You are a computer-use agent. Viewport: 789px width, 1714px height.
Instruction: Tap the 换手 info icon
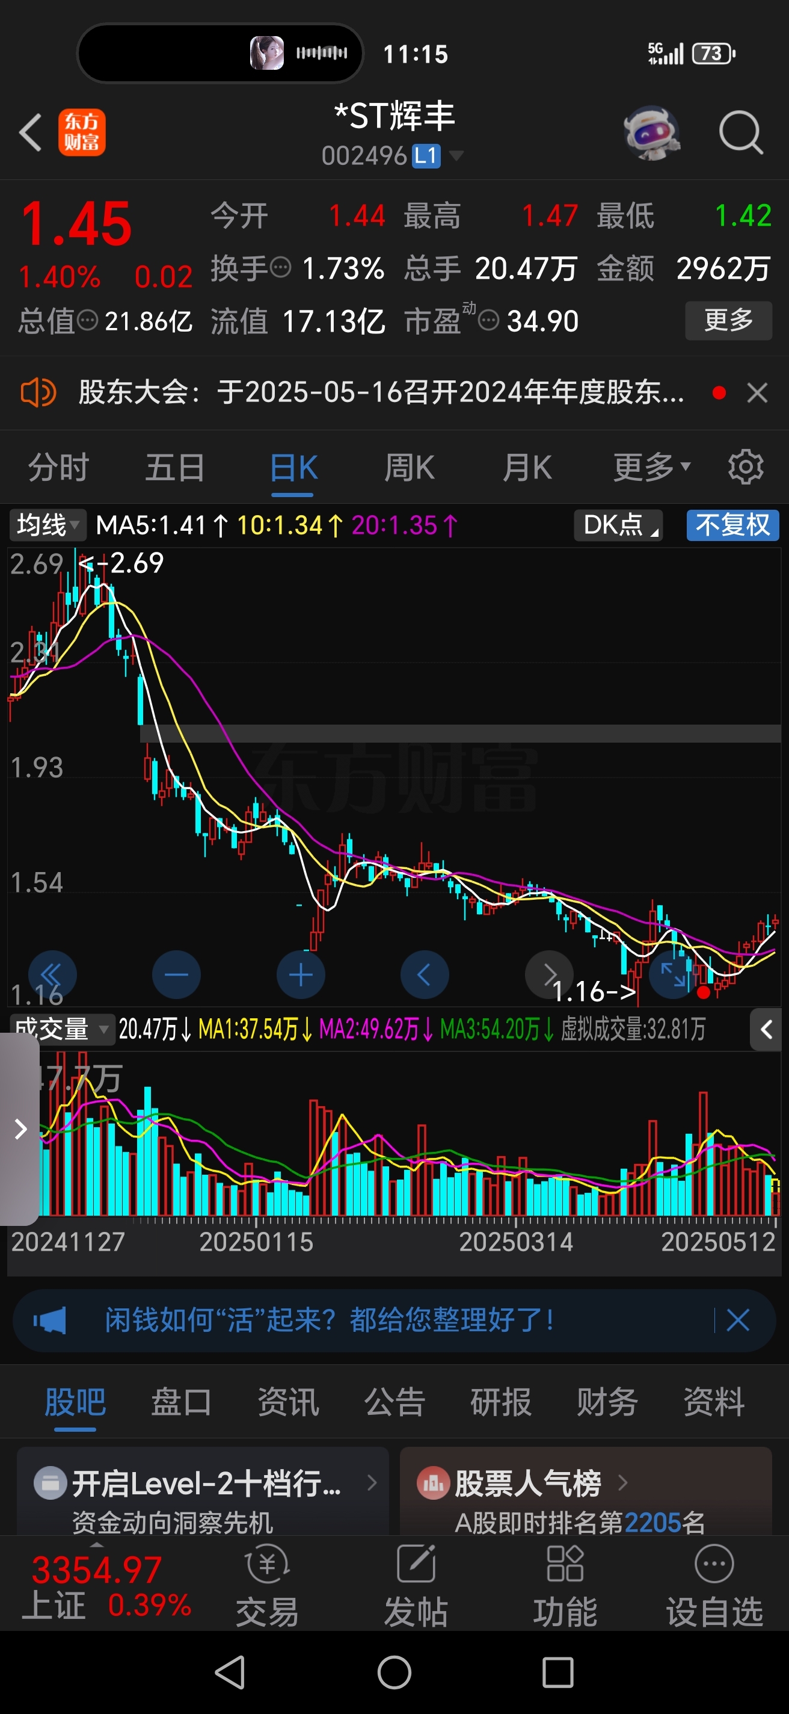click(x=280, y=267)
